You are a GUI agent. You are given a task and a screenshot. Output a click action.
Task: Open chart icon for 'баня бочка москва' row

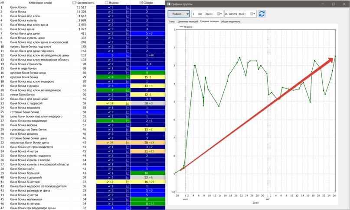128,125
